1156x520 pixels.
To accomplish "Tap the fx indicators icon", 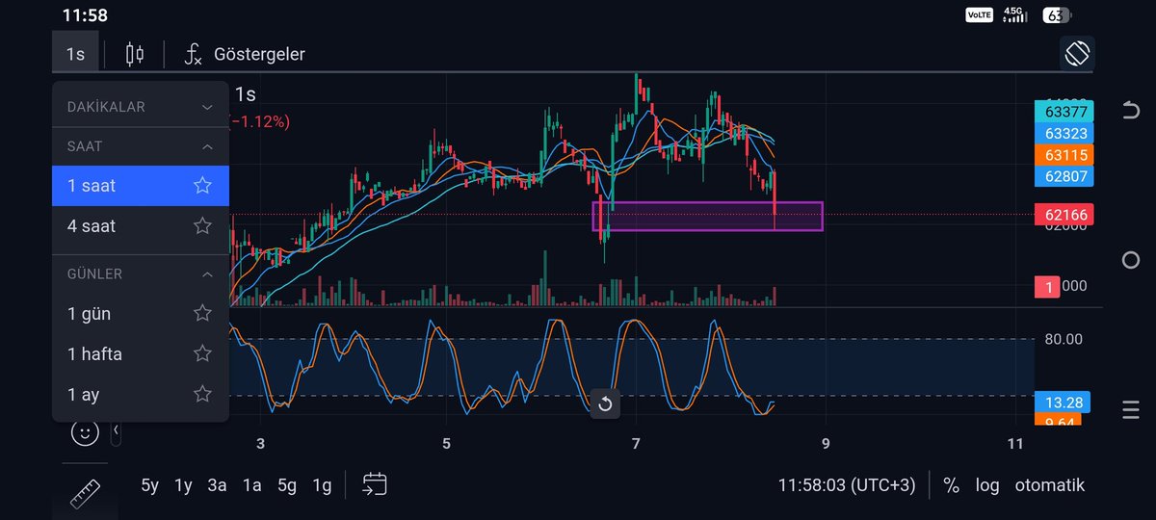I will (x=193, y=54).
